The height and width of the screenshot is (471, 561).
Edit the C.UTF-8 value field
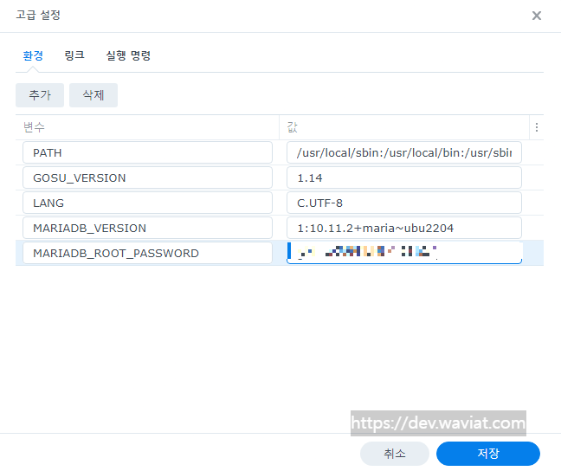point(404,203)
